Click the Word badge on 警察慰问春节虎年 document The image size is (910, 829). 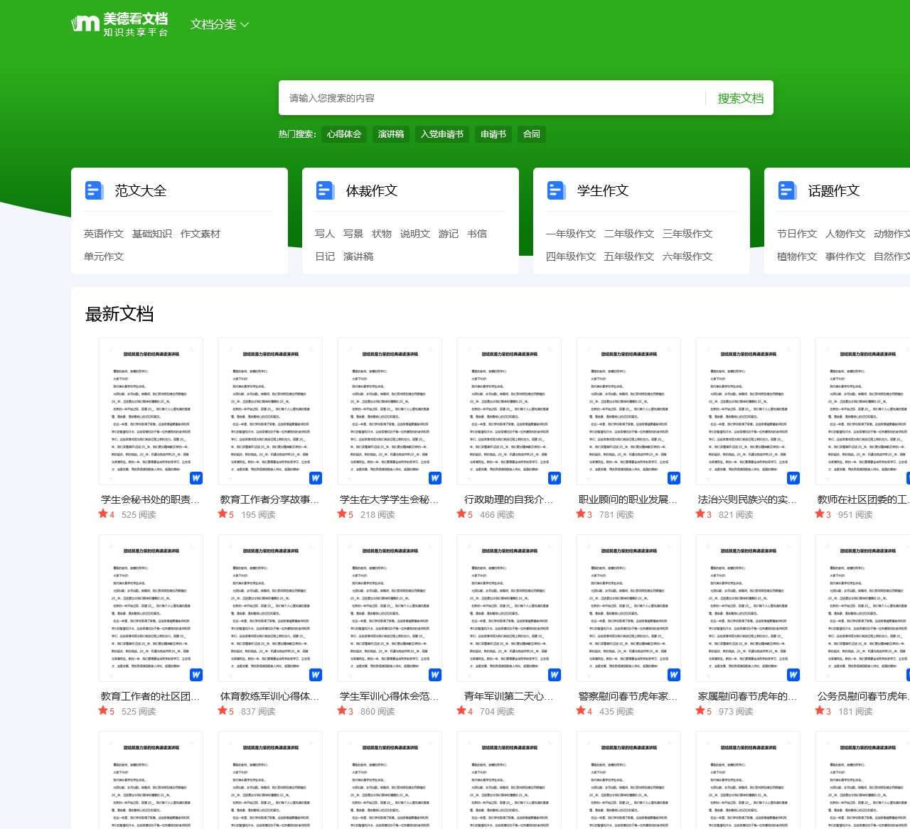(x=674, y=675)
